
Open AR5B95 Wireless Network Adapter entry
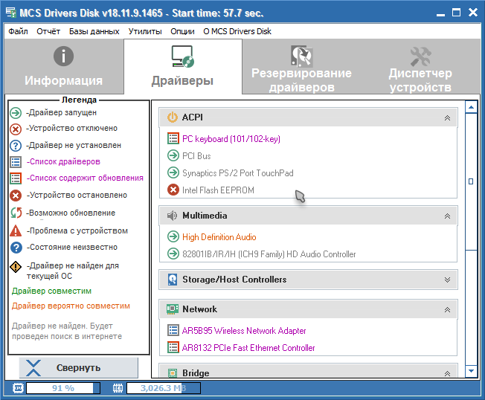pyautogui.click(x=244, y=331)
